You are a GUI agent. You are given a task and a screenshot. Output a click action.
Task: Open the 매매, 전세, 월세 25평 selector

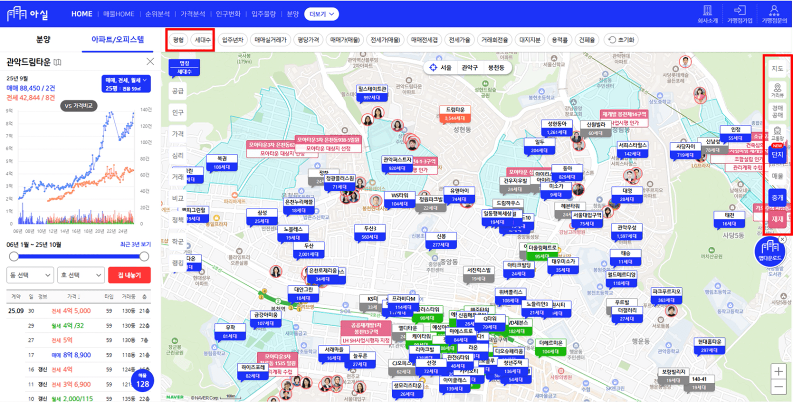125,84
